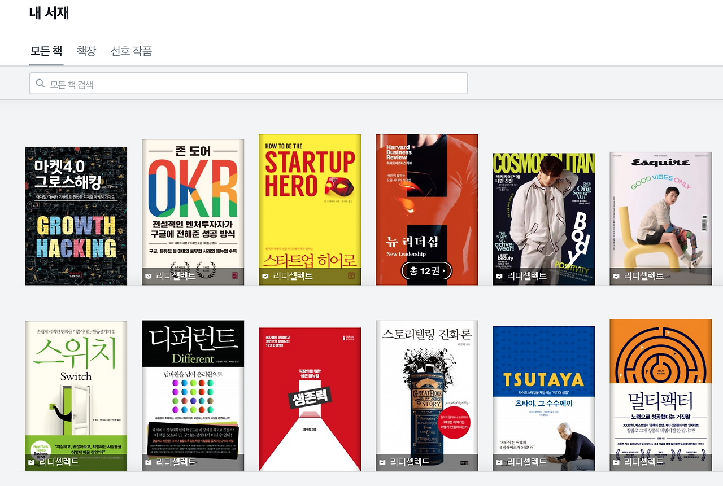Click the 리디셀렉트 check icon on 스토리텔링 진화론

tap(382, 462)
